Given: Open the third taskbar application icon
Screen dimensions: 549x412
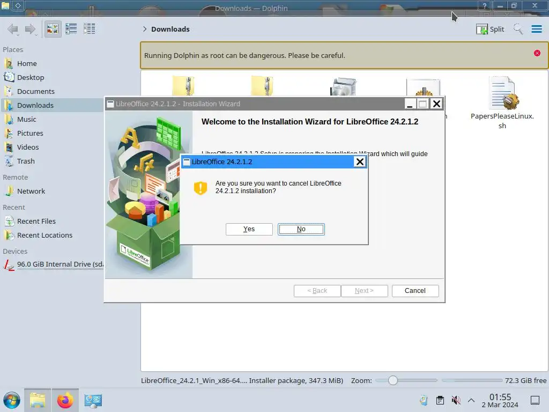Looking at the screenshot, I should coord(93,400).
